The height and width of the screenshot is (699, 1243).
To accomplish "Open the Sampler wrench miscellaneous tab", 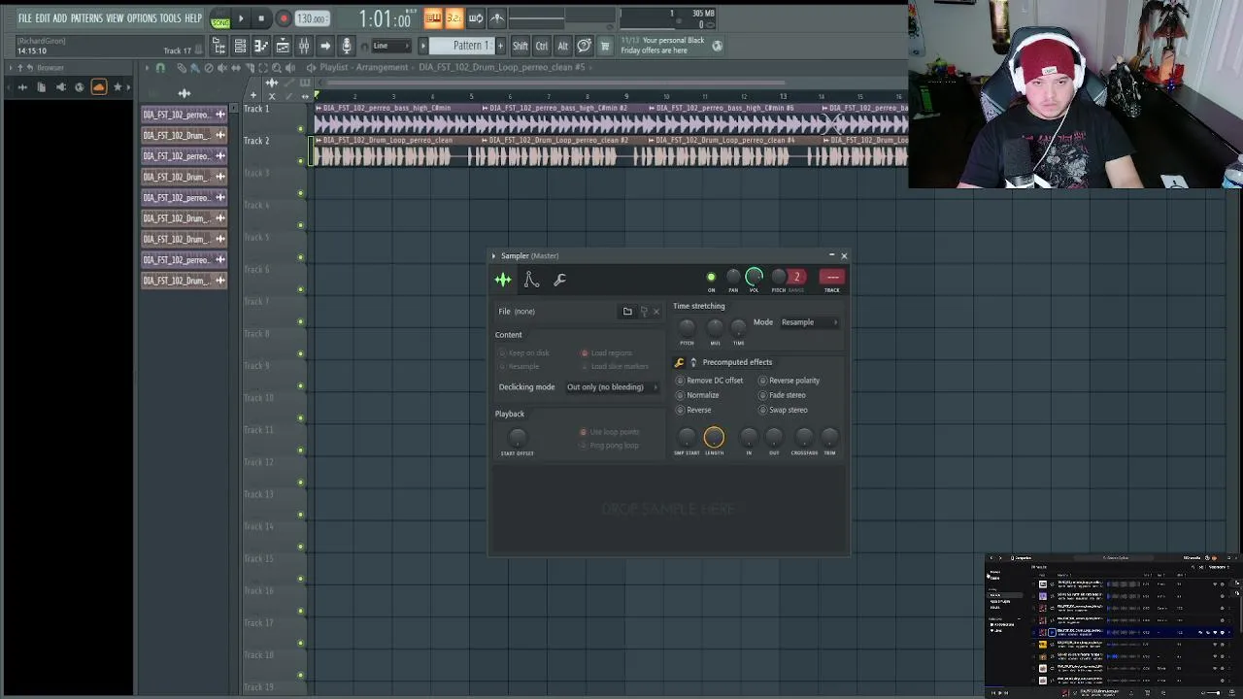I will 559,280.
